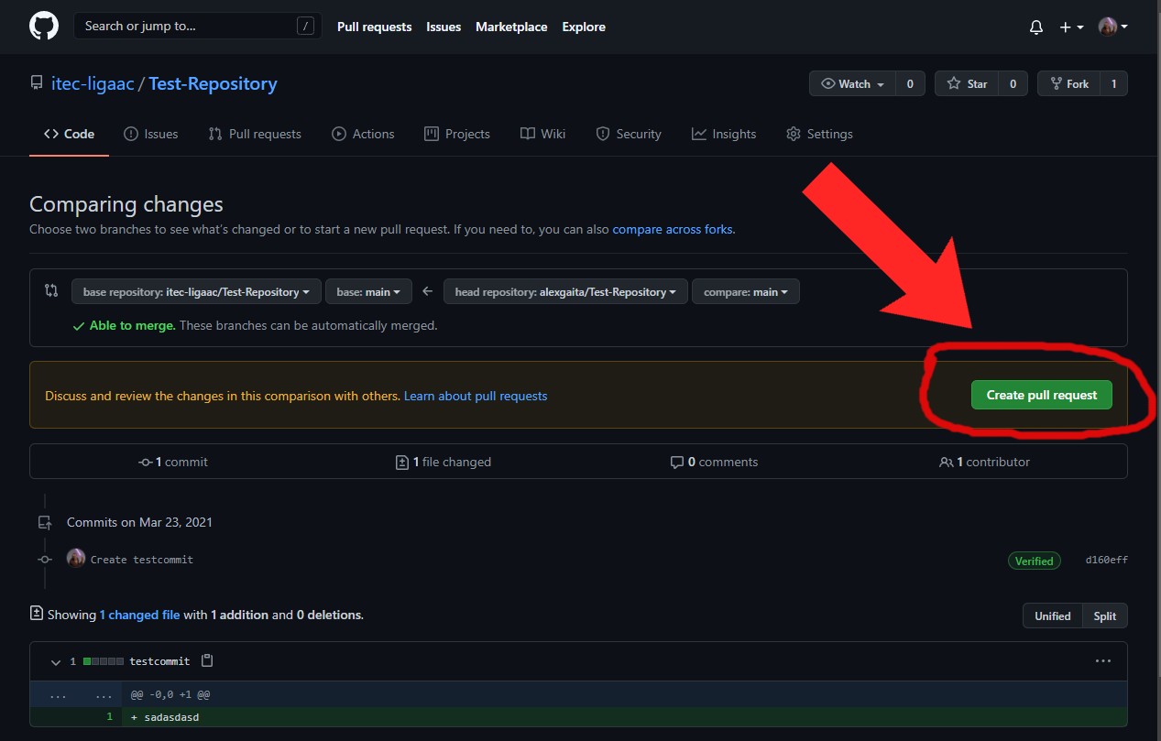Click the Commits on Mar 23, 2021 text
Image resolution: width=1161 pixels, height=741 pixels.
tap(139, 522)
